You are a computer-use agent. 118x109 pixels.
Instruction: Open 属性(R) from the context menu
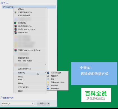click(x=20, y=91)
